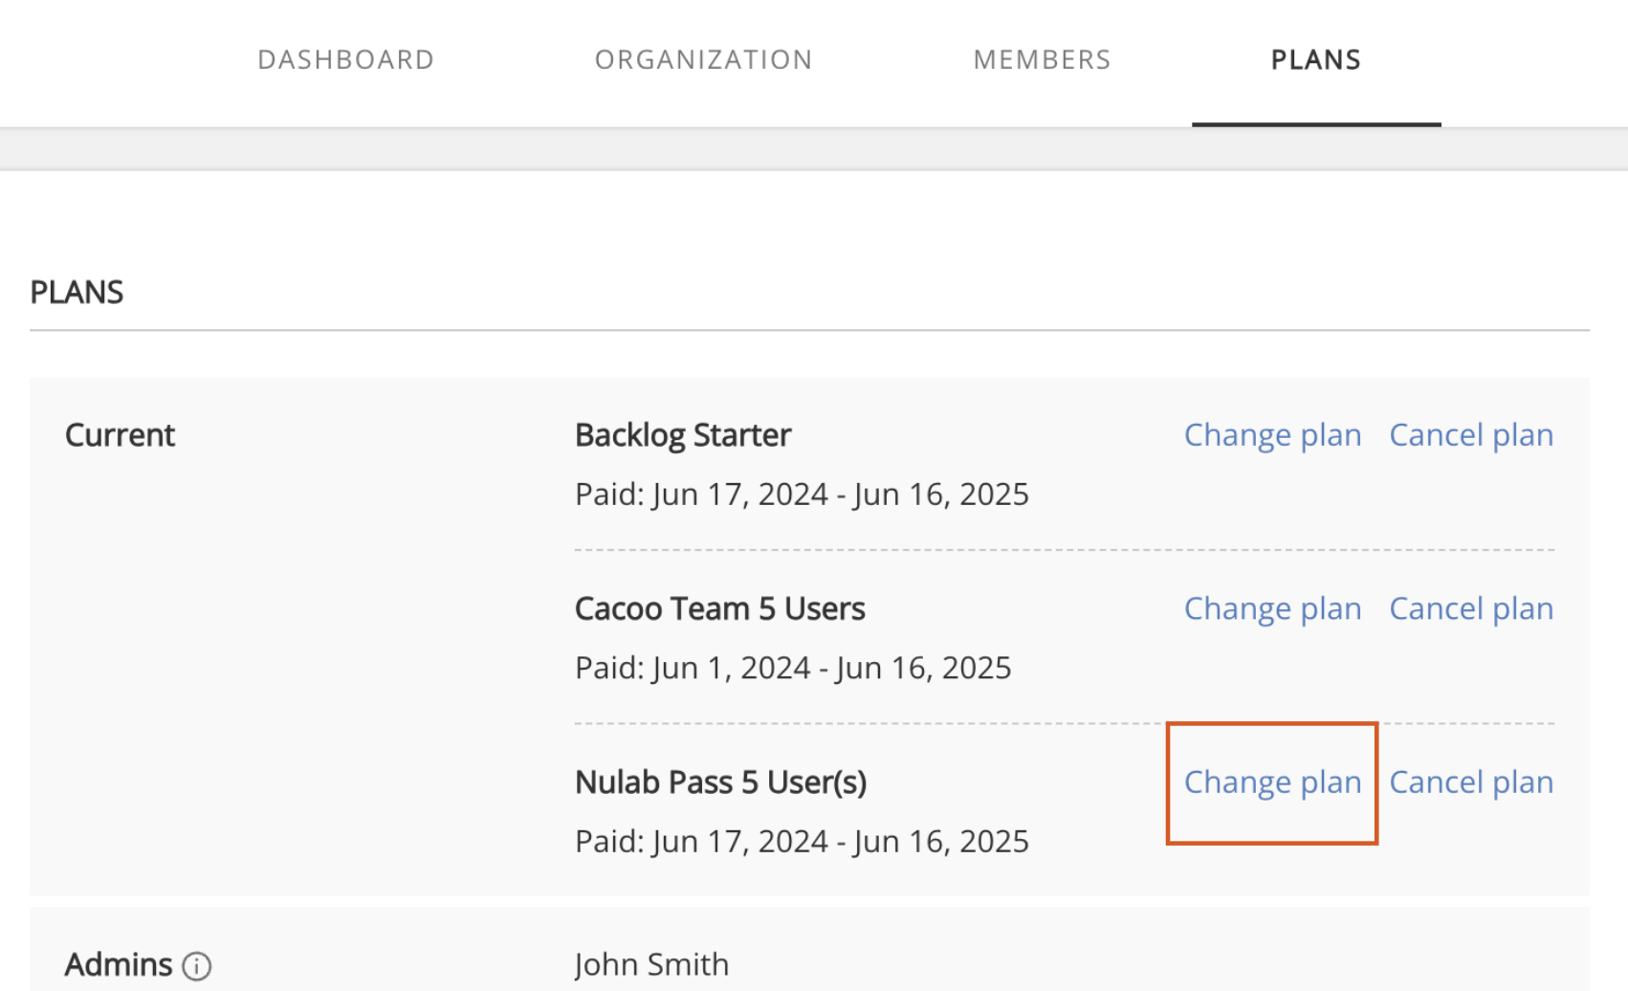Viewport: 1628px width, 991px height.
Task: Cancel the Cacoo Team 5 Users plan
Action: coord(1471,608)
